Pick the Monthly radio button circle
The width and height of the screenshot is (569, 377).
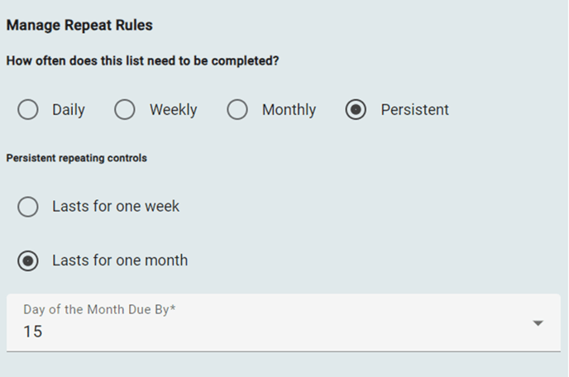(x=237, y=110)
